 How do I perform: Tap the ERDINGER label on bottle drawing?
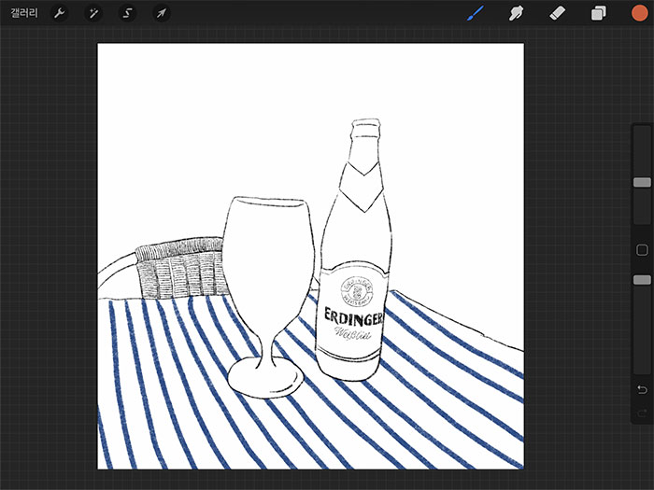(x=353, y=317)
